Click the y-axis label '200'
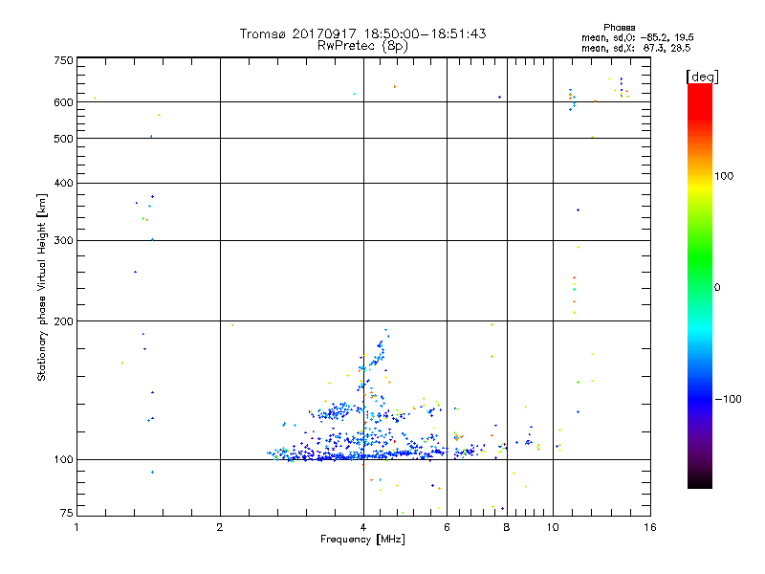Screen dimensions: 765x574 coord(63,321)
